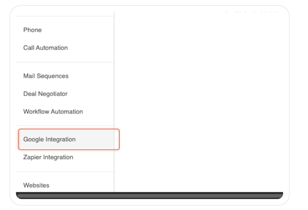Click the empty content panel on the right
The image size is (308, 210).
click(201, 100)
